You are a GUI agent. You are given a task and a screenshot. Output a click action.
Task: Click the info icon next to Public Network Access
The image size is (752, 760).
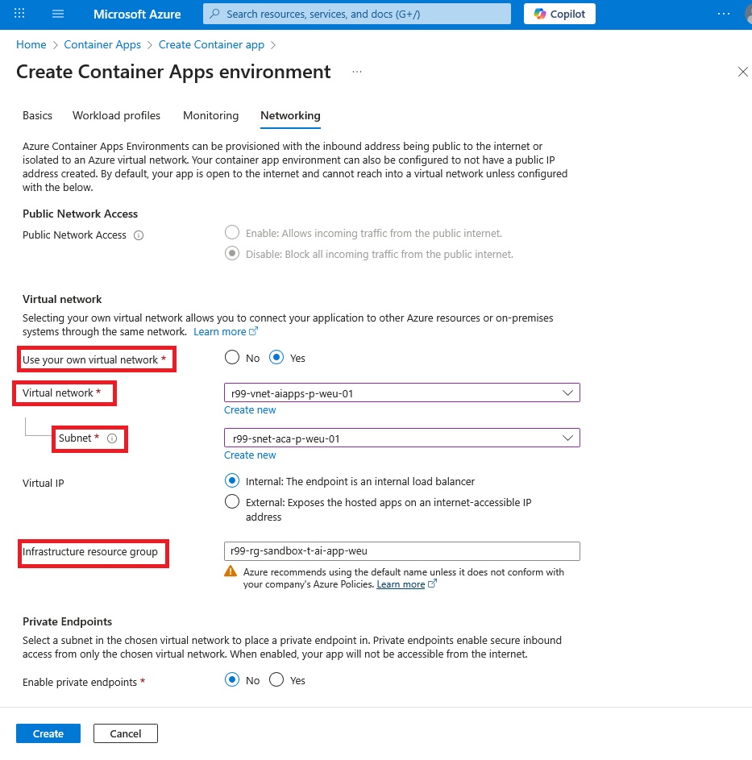[137, 235]
